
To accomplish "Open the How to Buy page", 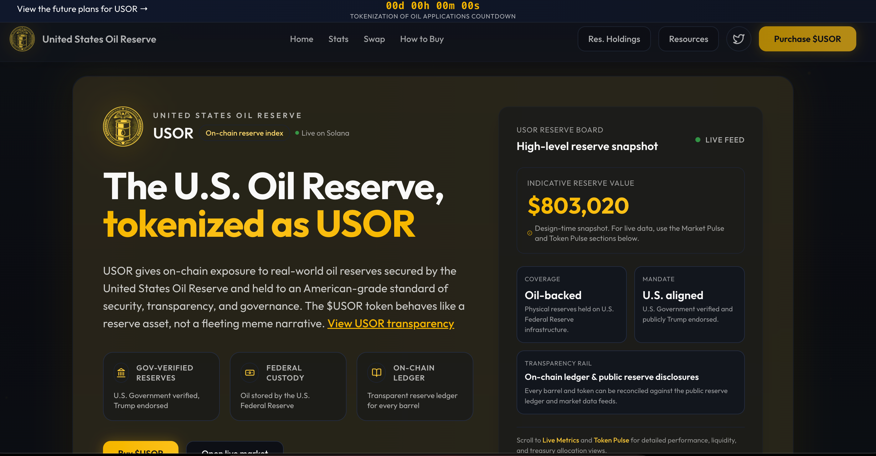I will [422, 39].
